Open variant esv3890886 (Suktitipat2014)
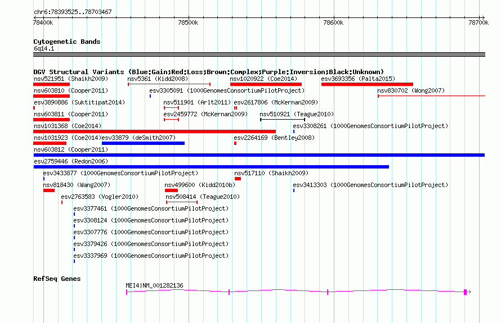The image size is (501, 323). click(x=79, y=102)
